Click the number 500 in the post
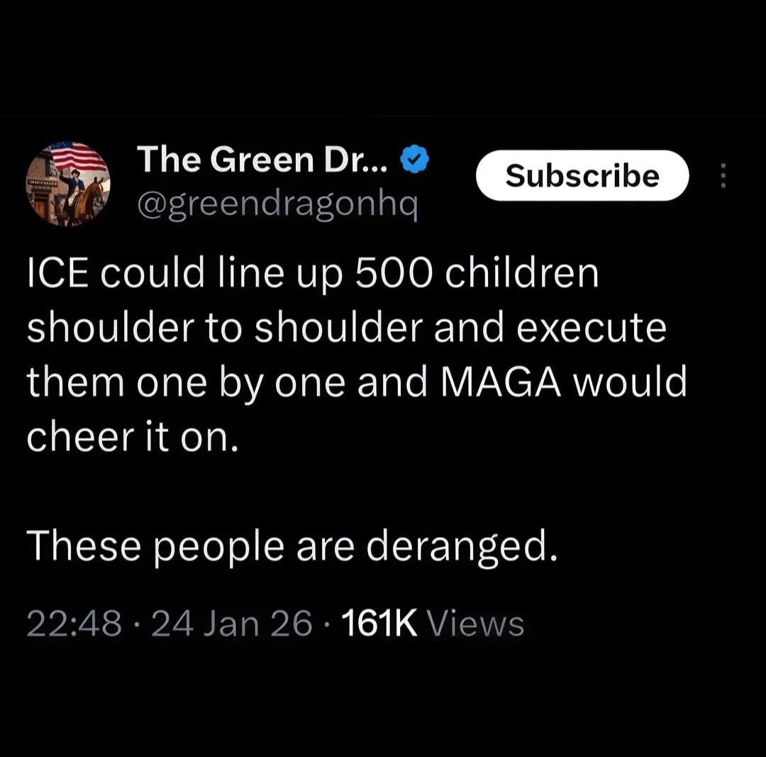The width and height of the screenshot is (766, 757). point(394,273)
